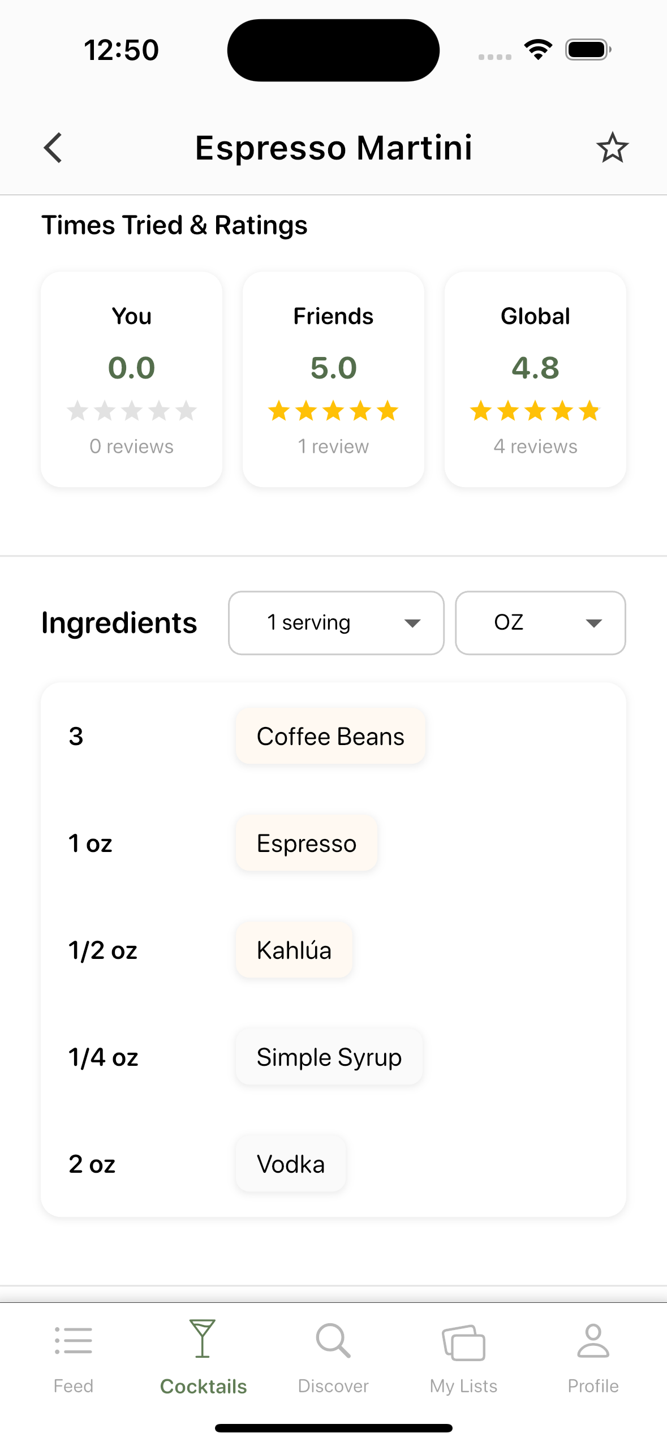This screenshot has width=667, height=1446.
Task: Open the Friends rating card
Action: tap(333, 379)
